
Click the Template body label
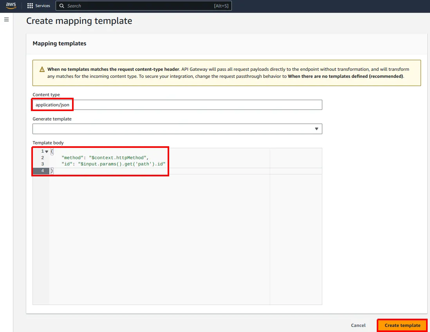(x=48, y=143)
